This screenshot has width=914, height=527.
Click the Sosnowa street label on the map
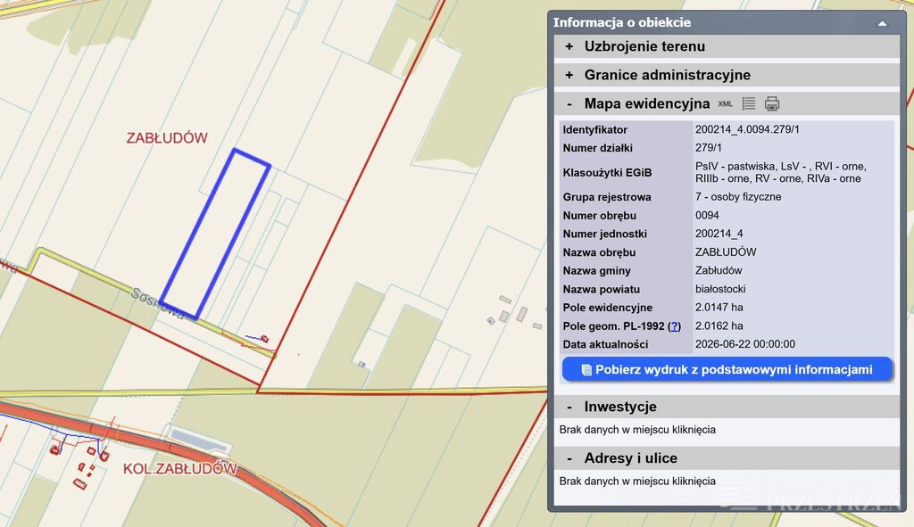(x=157, y=303)
